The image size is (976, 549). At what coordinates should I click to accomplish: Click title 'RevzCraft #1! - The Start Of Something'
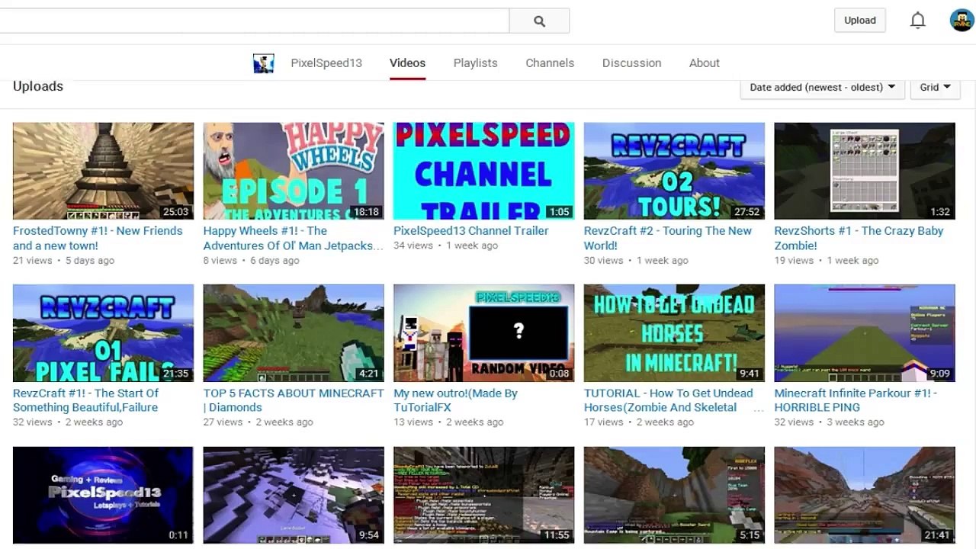85,400
